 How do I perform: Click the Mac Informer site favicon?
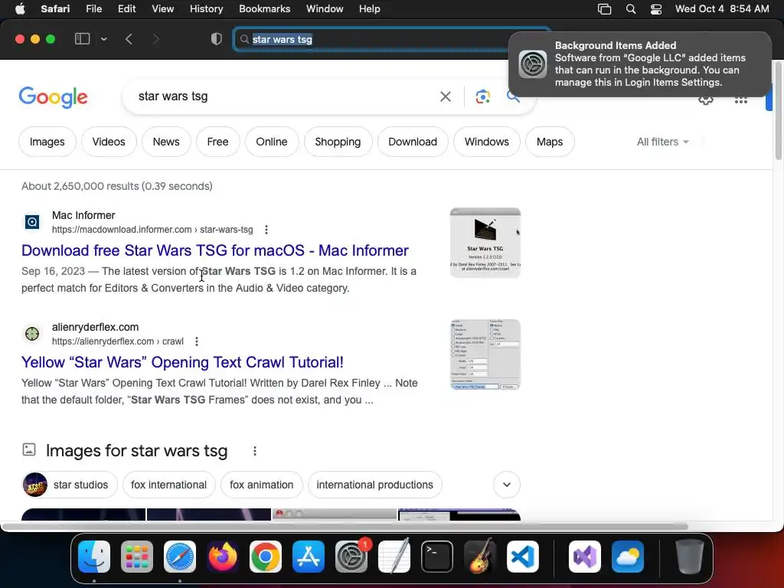[32, 221]
